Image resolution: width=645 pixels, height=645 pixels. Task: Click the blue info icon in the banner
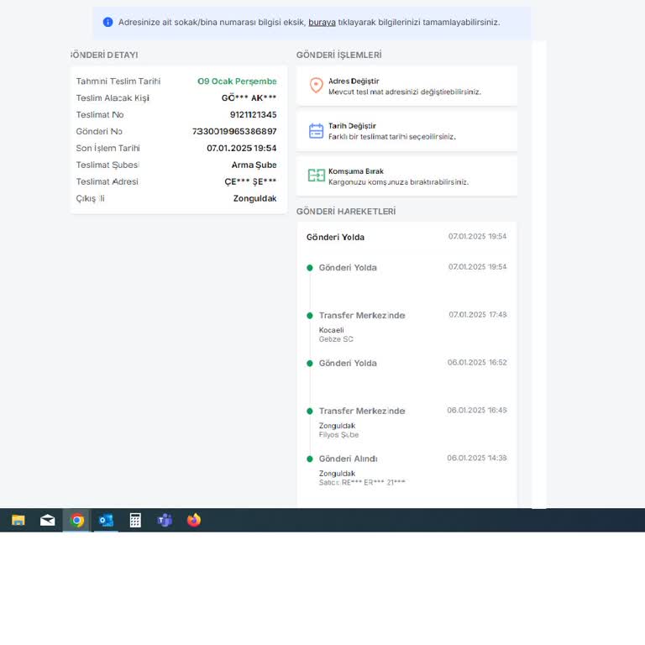point(107,22)
